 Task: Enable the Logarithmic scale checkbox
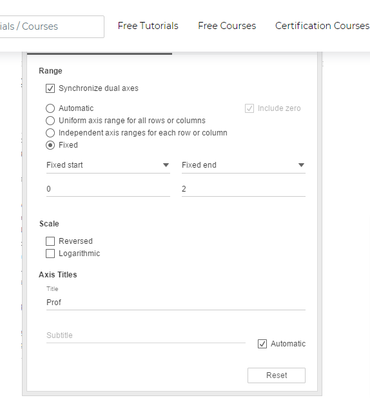(x=50, y=254)
